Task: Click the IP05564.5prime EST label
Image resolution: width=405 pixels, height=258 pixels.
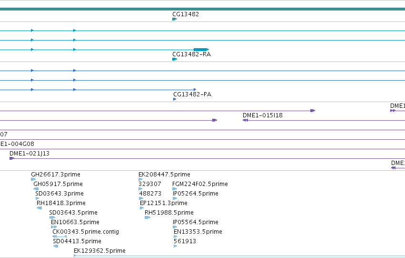Action: pyautogui.click(x=196, y=222)
